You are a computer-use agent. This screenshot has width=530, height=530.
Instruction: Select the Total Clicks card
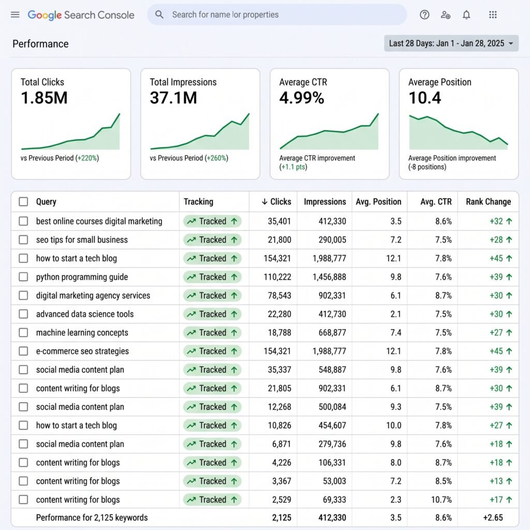coord(71,124)
